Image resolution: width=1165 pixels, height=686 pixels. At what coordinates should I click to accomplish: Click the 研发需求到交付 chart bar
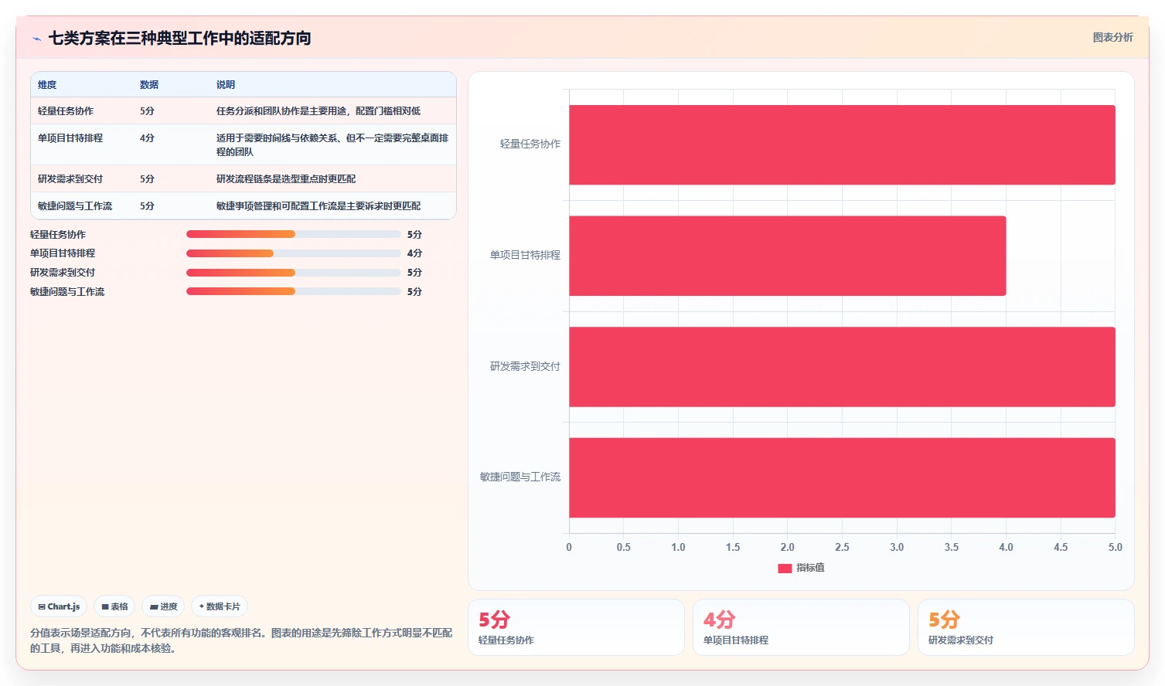[x=842, y=367]
